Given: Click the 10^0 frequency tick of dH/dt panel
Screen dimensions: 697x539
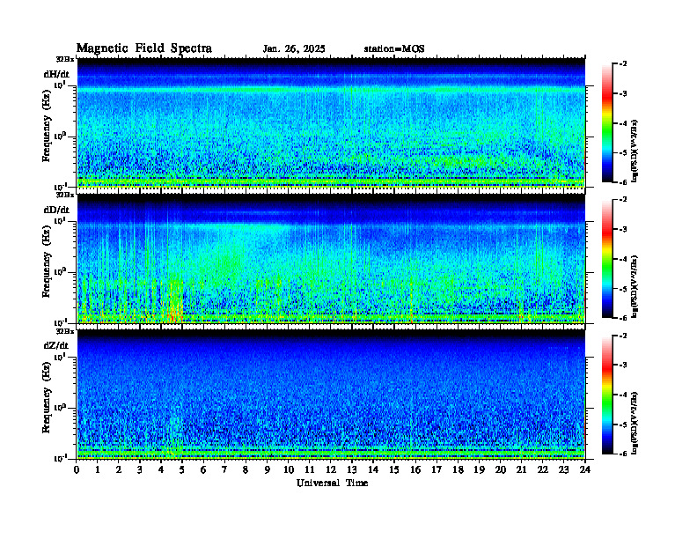Looking at the screenshot, I should tap(60, 136).
